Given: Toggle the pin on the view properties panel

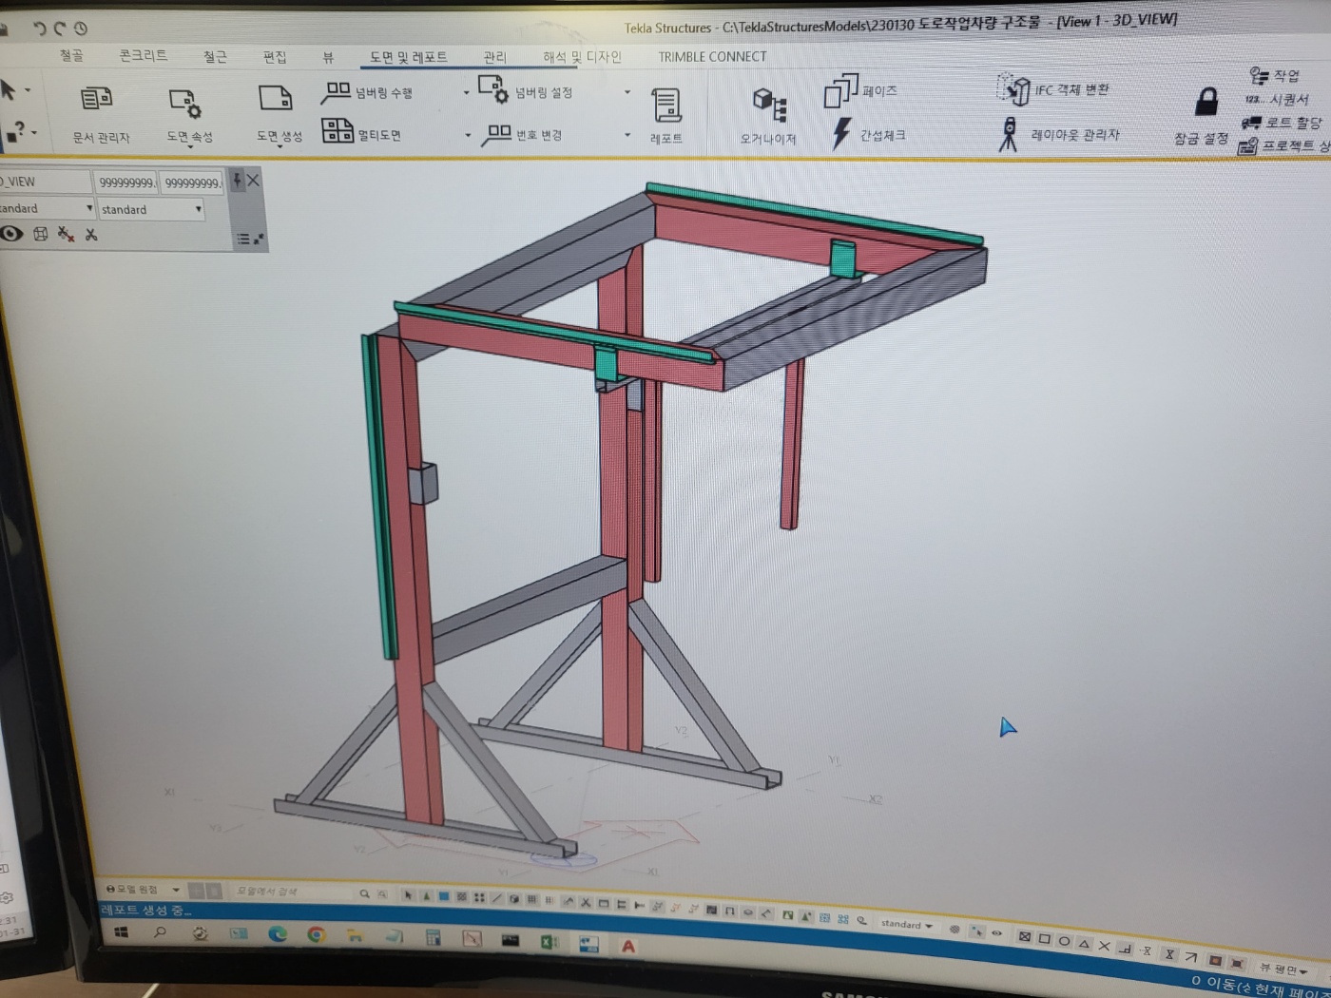Looking at the screenshot, I should (x=238, y=179).
